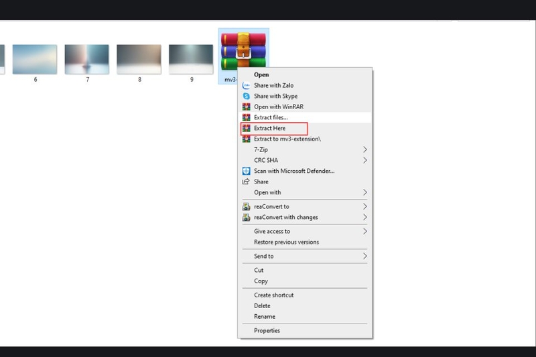Expand the reaConvert with changes submenu arrow
Viewport: 536px width, 357px height.
(364, 217)
